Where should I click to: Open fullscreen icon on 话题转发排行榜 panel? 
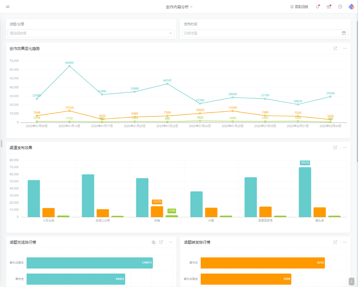[335, 242]
